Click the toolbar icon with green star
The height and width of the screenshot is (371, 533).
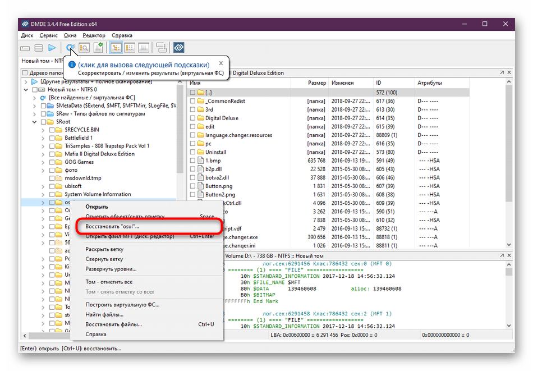click(x=98, y=48)
